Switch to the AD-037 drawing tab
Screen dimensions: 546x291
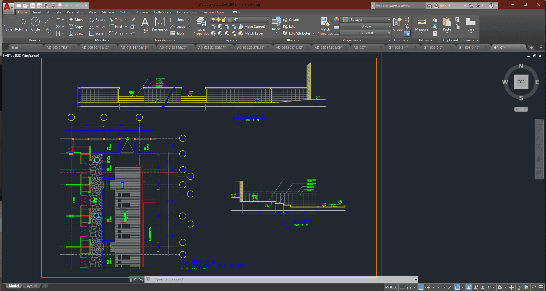(360, 48)
